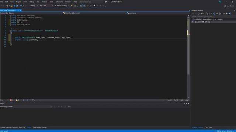The image size is (236, 132).
Task: Collapse the ErrorCheckController class code region
Action: (10, 31)
